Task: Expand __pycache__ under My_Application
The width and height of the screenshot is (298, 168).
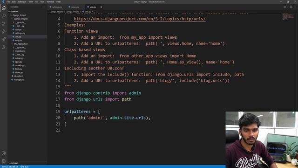Action: 20,48
